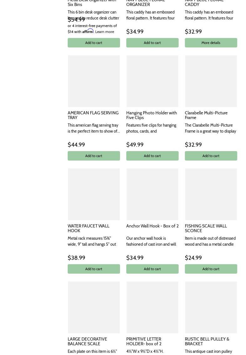Click PRIMITIVE LETTER HOLDER- box of 2 title
The image size is (246, 355).
[x=144, y=341]
